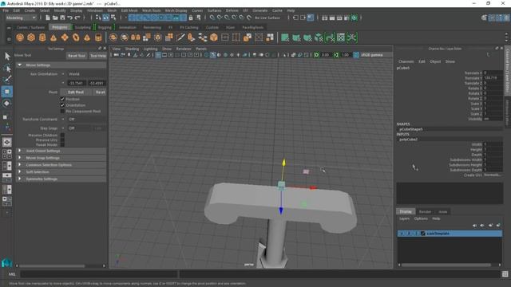Click the Undo arrow icon
This screenshot has height=287, width=511.
[x=69, y=18]
